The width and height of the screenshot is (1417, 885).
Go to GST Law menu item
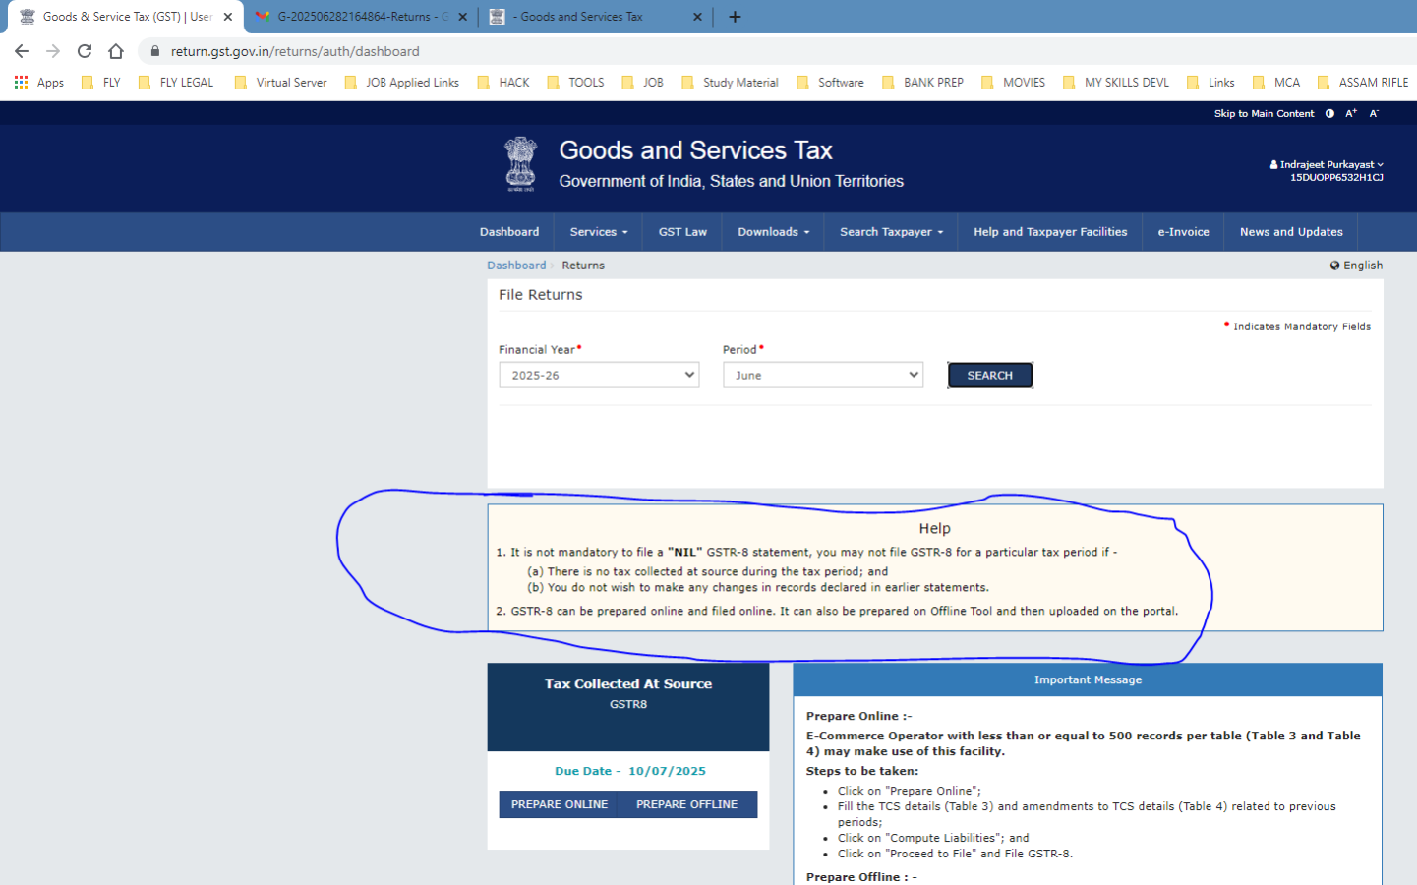(x=682, y=232)
